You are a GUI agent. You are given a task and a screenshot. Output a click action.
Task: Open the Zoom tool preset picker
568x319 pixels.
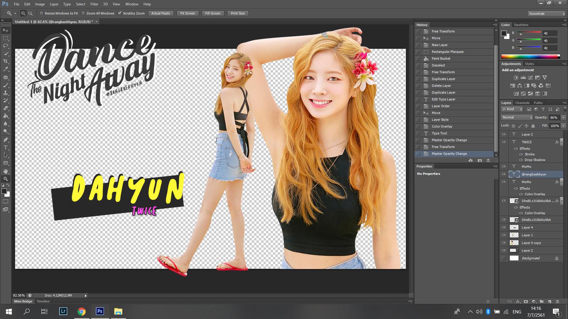pyautogui.click(x=11, y=13)
